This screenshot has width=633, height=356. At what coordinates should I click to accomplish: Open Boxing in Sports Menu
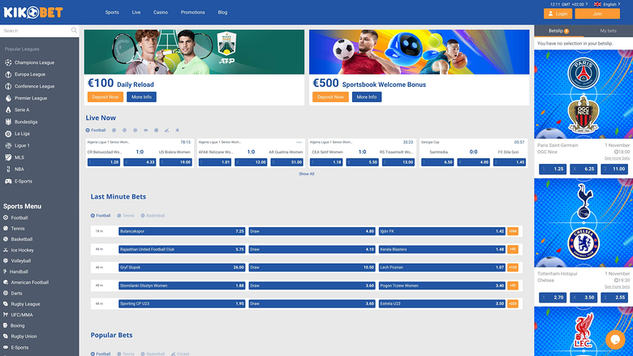tap(17, 325)
